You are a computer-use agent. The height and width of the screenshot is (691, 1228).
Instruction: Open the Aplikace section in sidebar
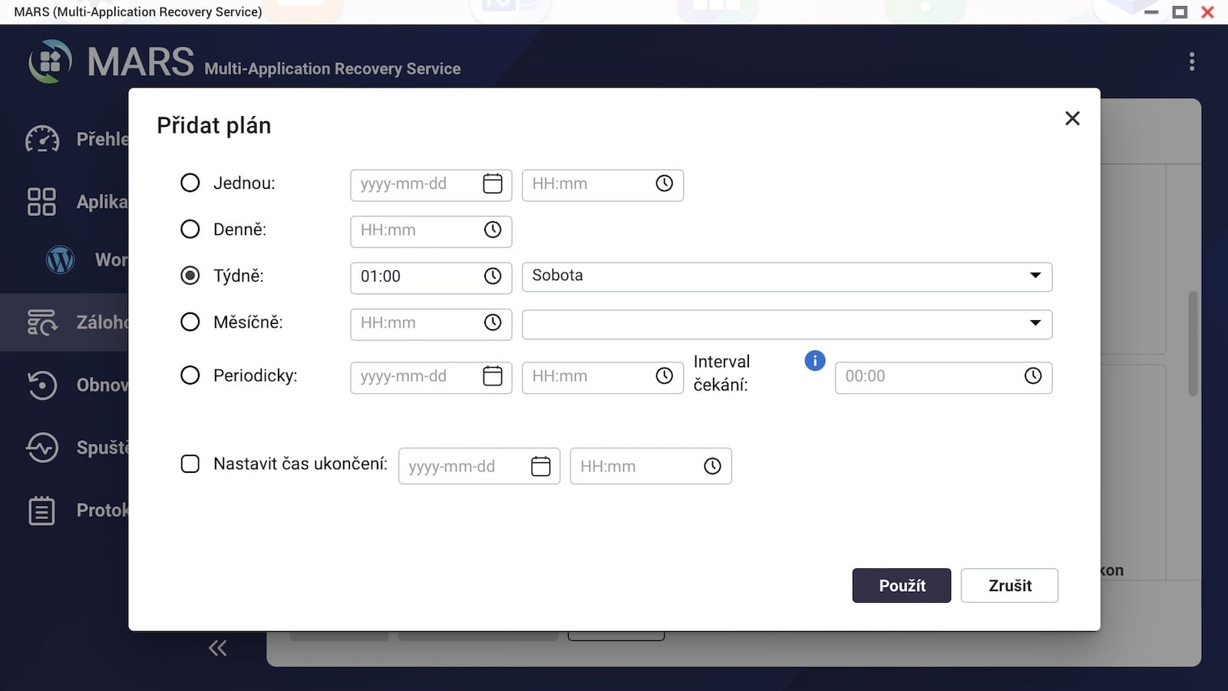(64, 202)
